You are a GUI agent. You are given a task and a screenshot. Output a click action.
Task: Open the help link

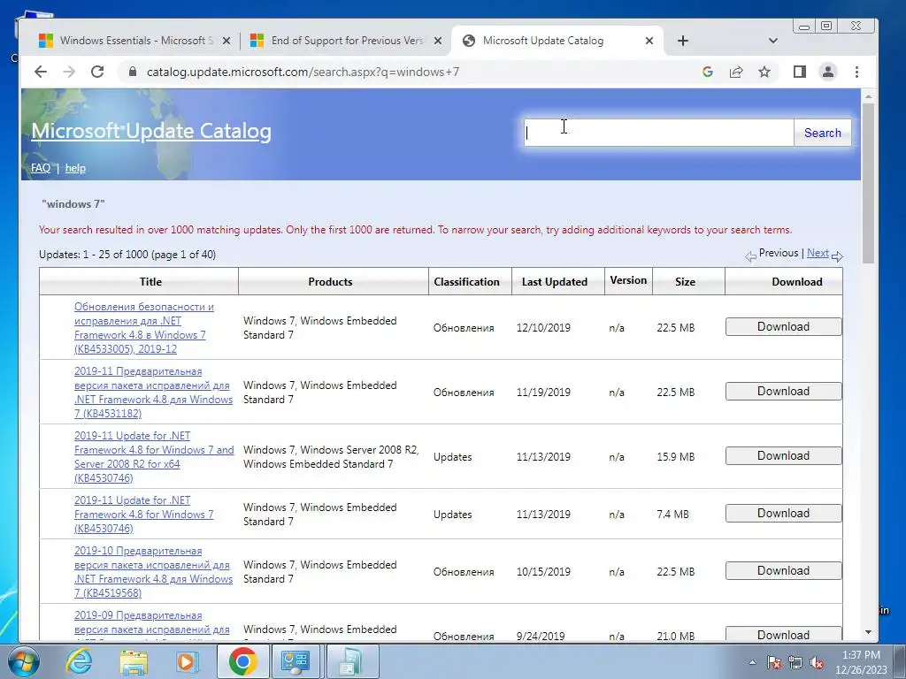(75, 168)
